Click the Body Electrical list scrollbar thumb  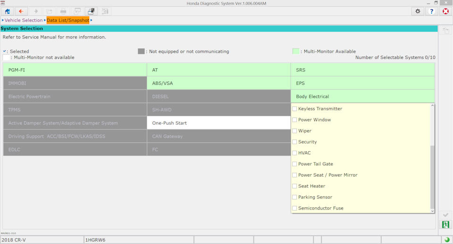coord(432,177)
